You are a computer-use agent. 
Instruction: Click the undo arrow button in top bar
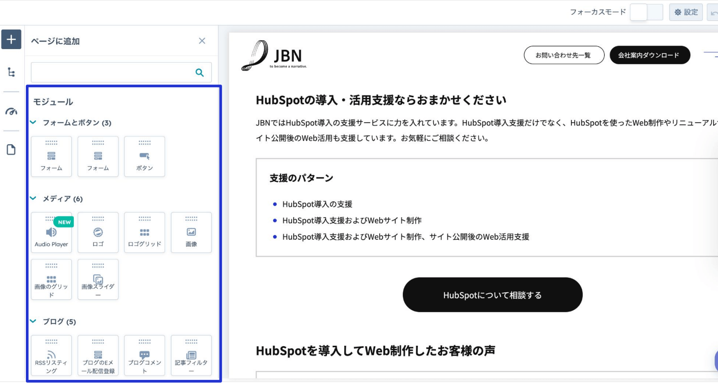(x=713, y=13)
